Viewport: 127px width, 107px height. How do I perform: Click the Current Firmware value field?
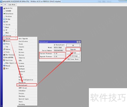click(59, 54)
